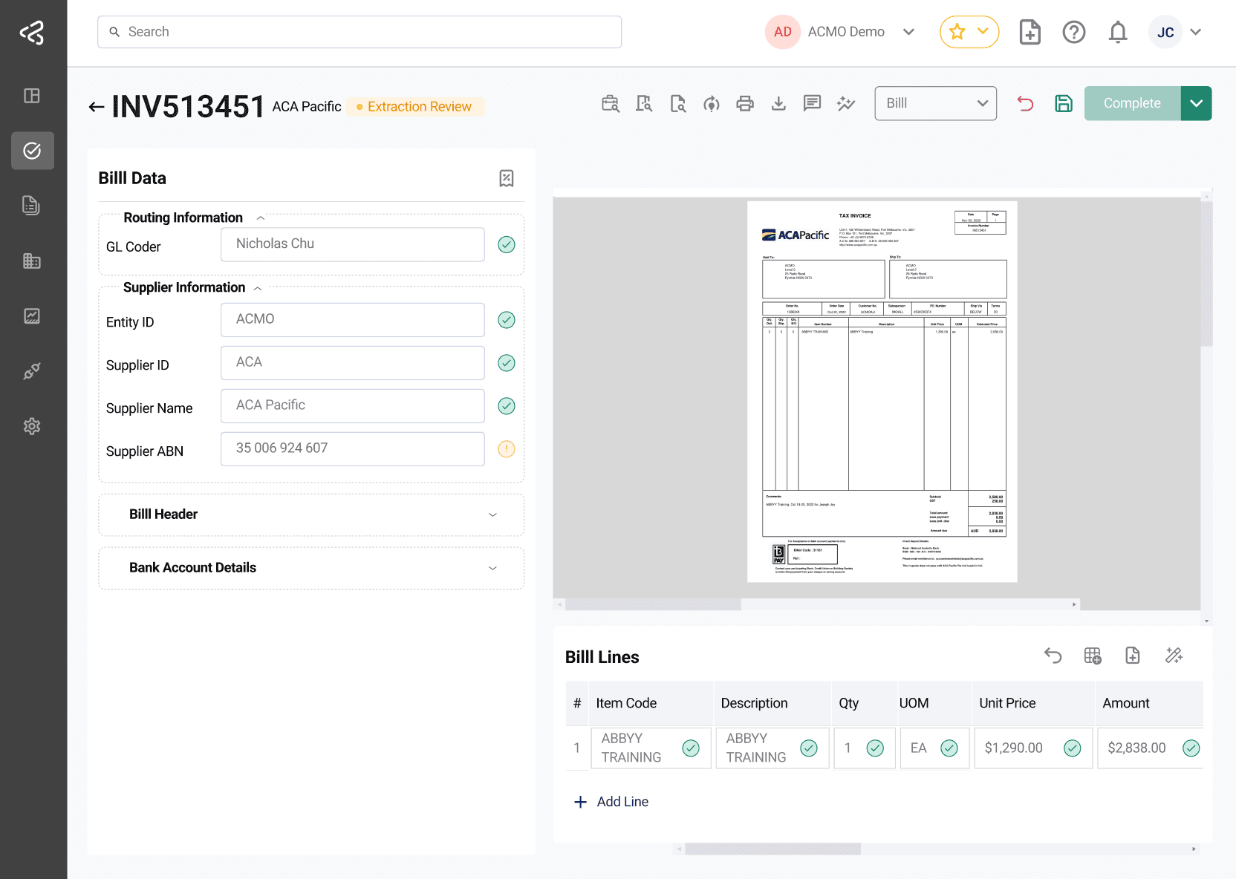Click the magic wand icon in Billl Lines
The width and height of the screenshot is (1236, 879).
click(1174, 656)
